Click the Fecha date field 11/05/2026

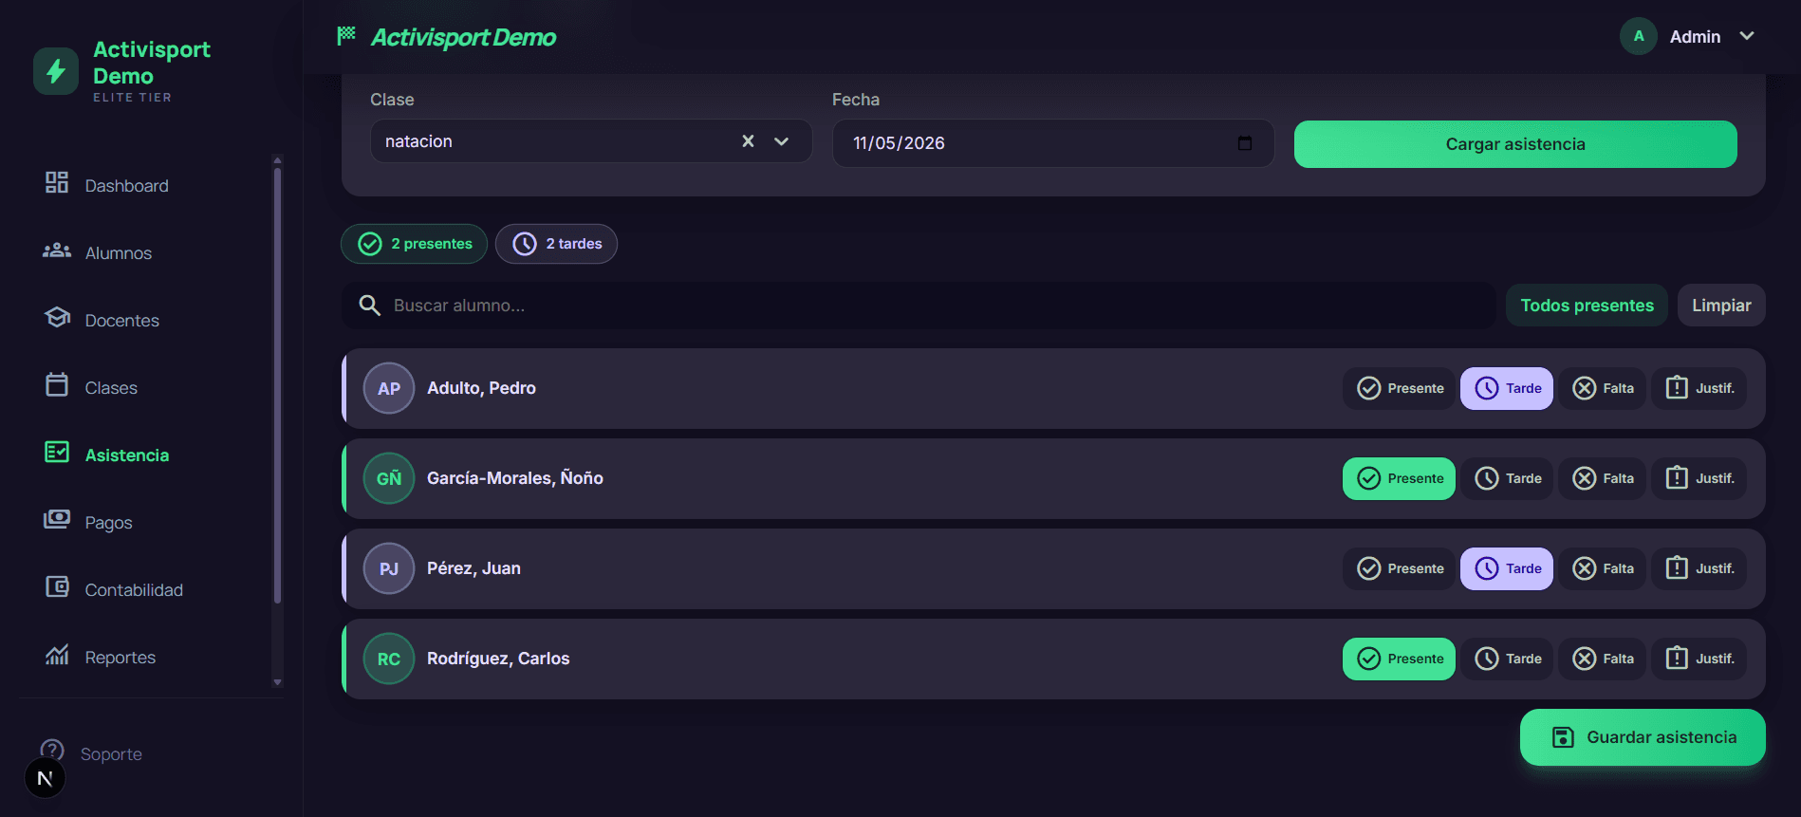[1052, 143]
